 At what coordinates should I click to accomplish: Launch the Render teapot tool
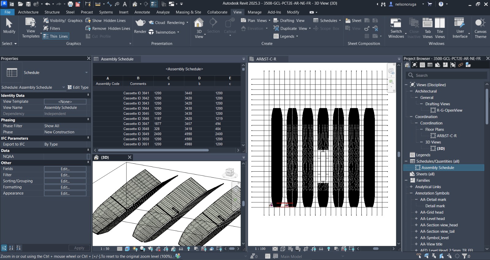[x=140, y=26]
